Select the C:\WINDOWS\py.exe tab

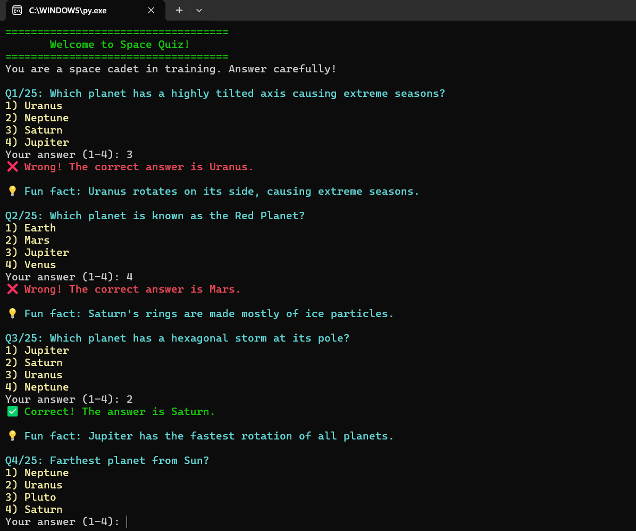pyautogui.click(x=85, y=10)
